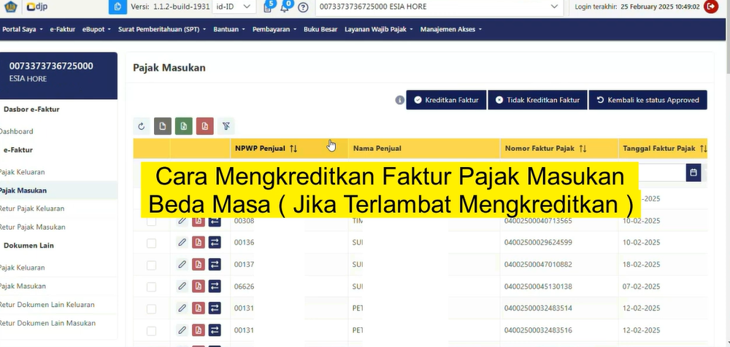Click the grey document export icon

(x=163, y=126)
